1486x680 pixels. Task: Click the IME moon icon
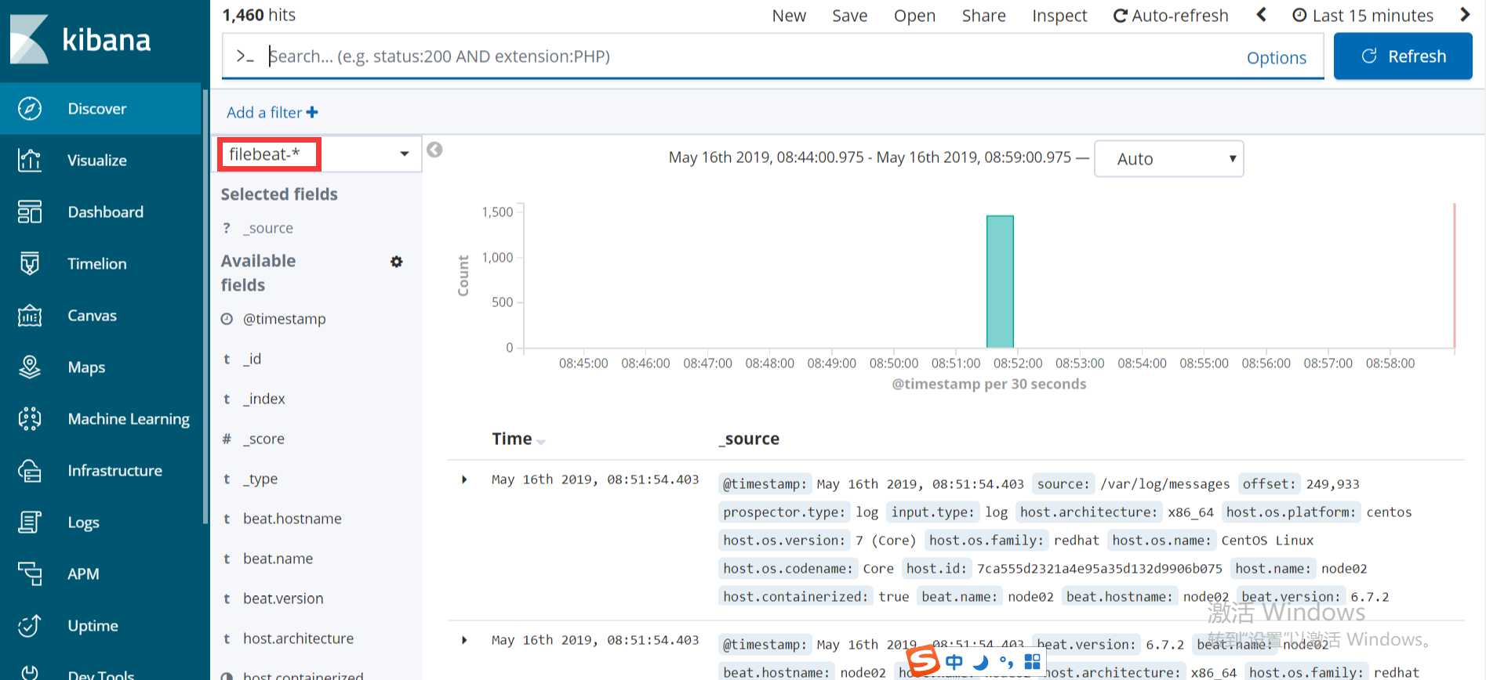coord(980,662)
